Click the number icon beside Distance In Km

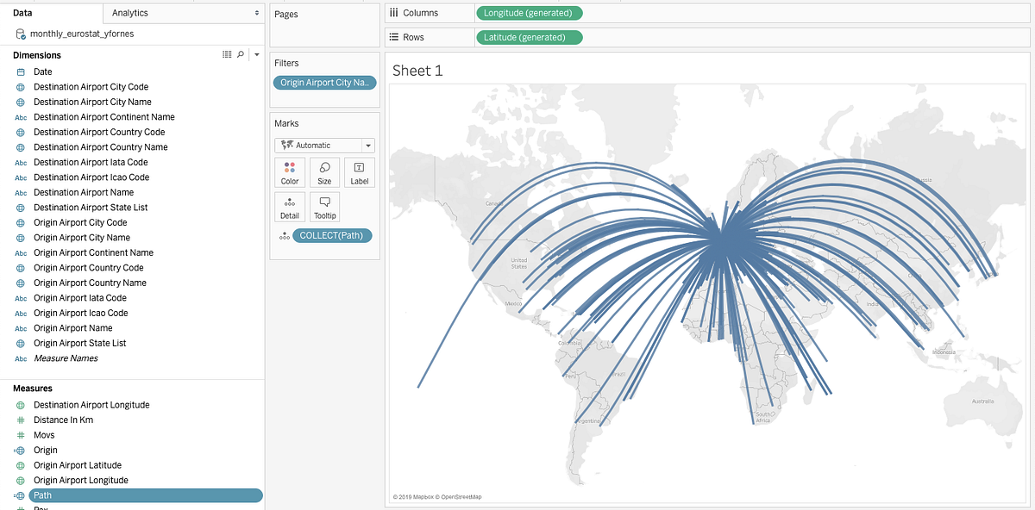pyautogui.click(x=20, y=420)
